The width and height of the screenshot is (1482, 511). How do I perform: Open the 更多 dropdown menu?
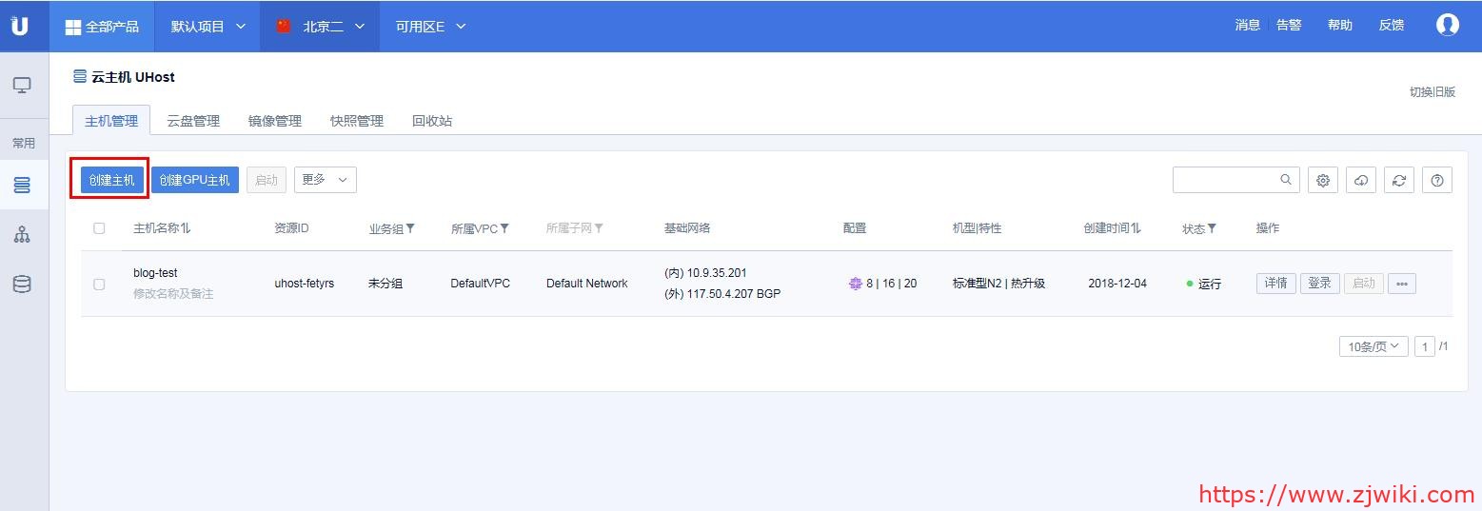pos(325,179)
